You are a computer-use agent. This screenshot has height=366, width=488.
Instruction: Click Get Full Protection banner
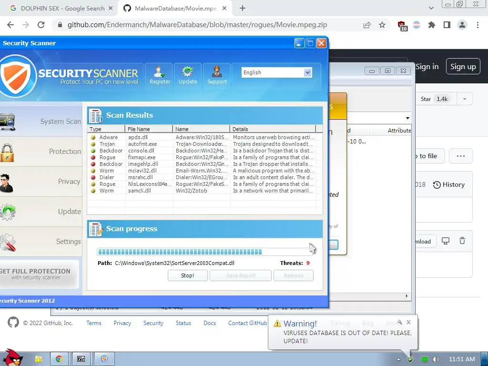(x=39, y=274)
